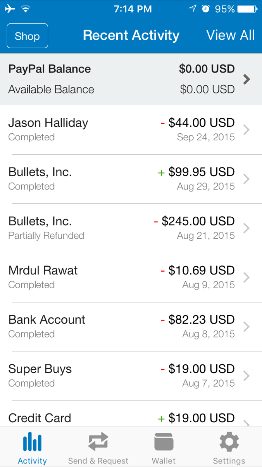Viewport: 262px width, 467px height.
Task: Open Jason Halliday transaction chevron
Action: tap(247, 130)
